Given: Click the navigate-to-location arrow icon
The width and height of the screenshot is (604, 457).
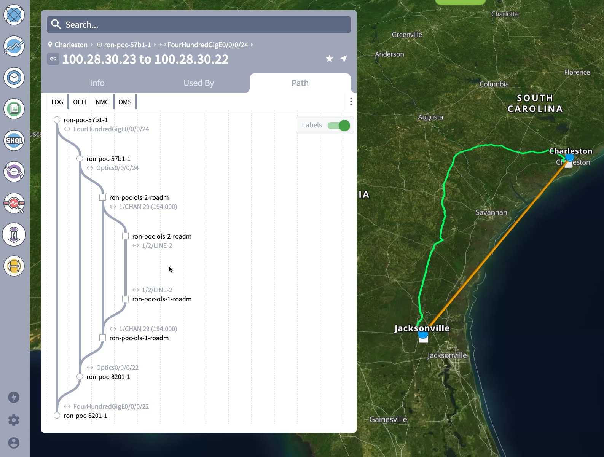Looking at the screenshot, I should coord(344,59).
